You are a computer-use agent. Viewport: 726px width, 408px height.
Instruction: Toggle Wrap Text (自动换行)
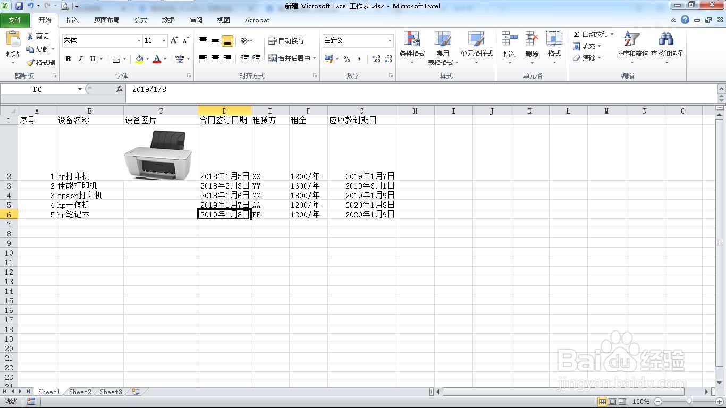286,40
